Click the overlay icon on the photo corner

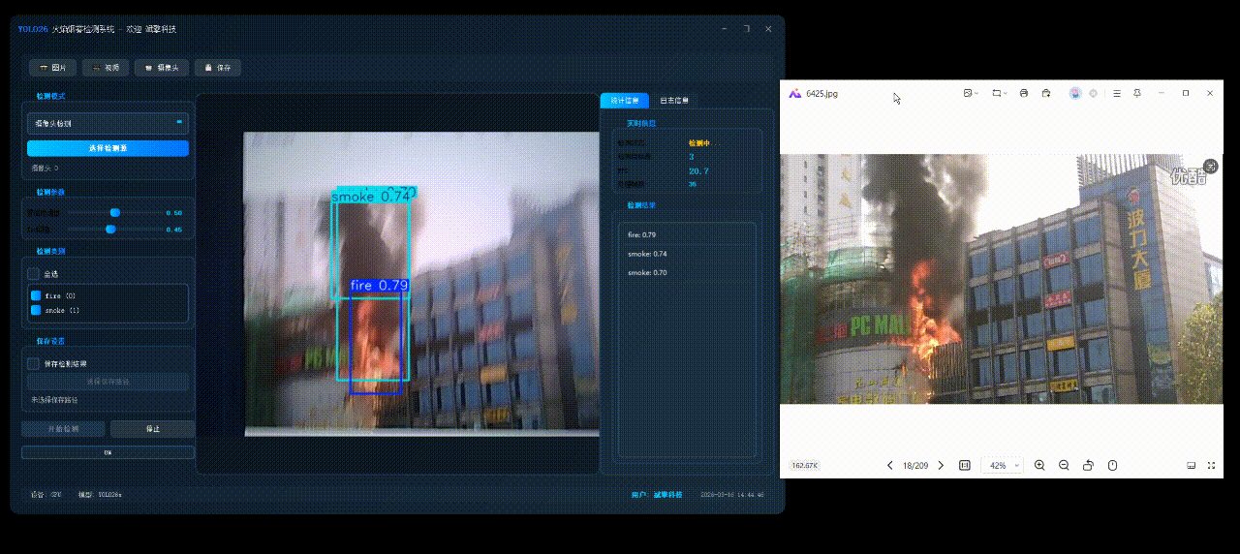(x=1210, y=166)
